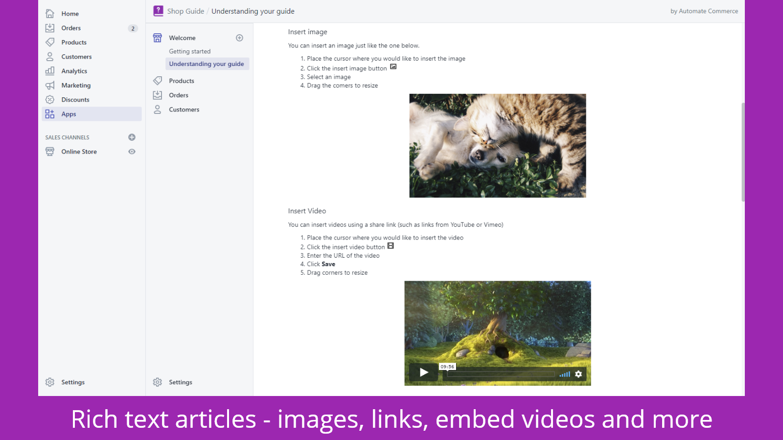Click the Shop Guide app icon in breadcrumb

point(158,10)
